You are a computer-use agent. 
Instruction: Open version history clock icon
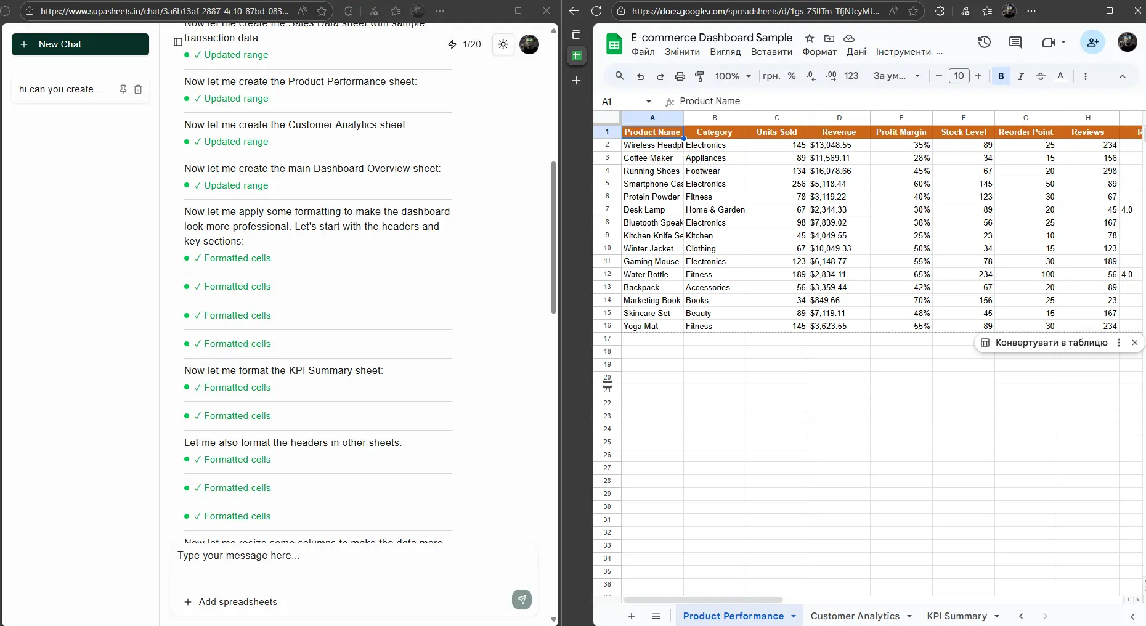[984, 42]
